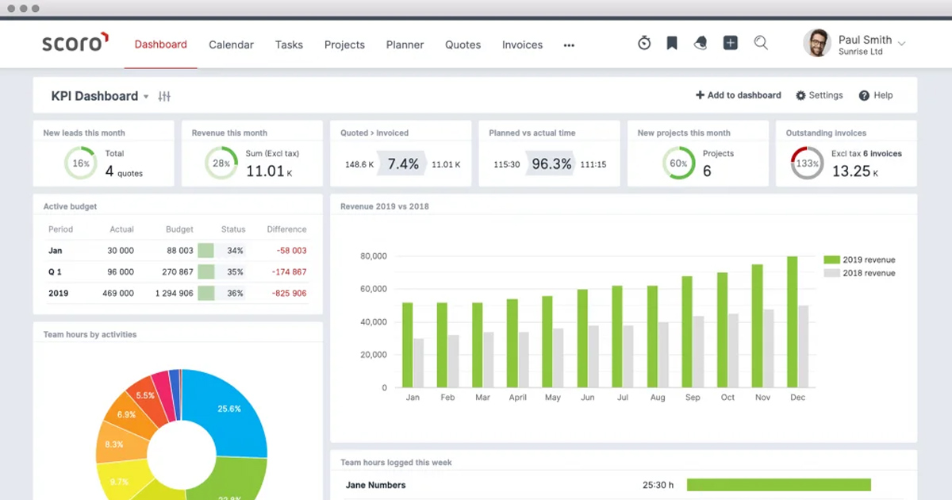Image resolution: width=952 pixels, height=500 pixels.
Task: Click the dashboard filter sliders icon
Action: [x=164, y=96]
